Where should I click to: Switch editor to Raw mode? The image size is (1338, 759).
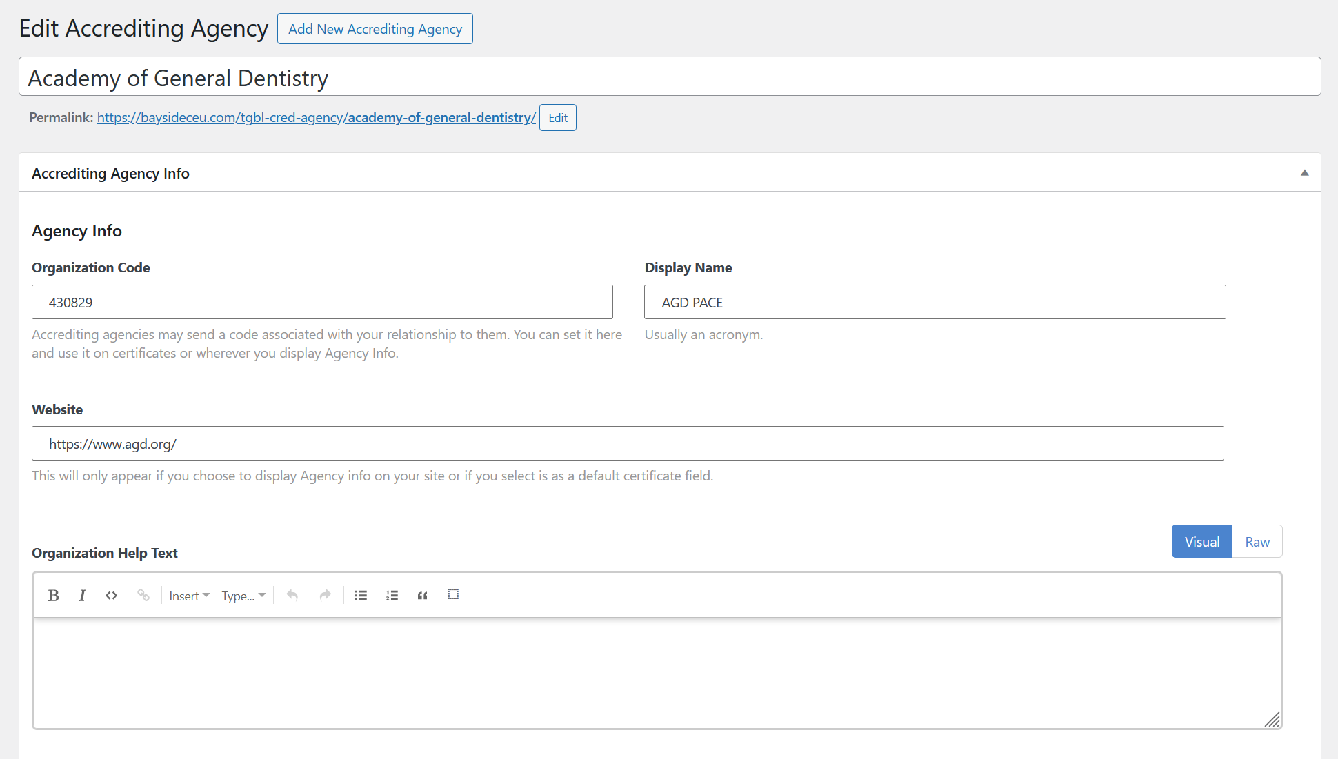[x=1257, y=542]
